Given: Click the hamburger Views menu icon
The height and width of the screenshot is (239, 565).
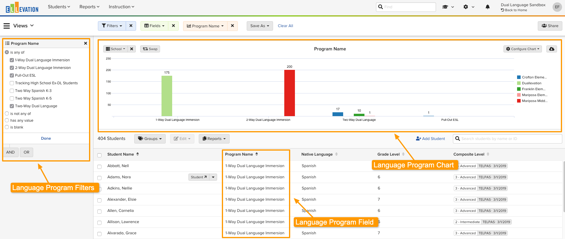Looking at the screenshot, I should [x=7, y=26].
